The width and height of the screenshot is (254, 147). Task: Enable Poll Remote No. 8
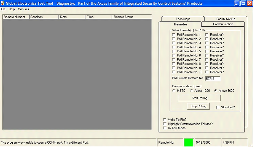coord(174,64)
